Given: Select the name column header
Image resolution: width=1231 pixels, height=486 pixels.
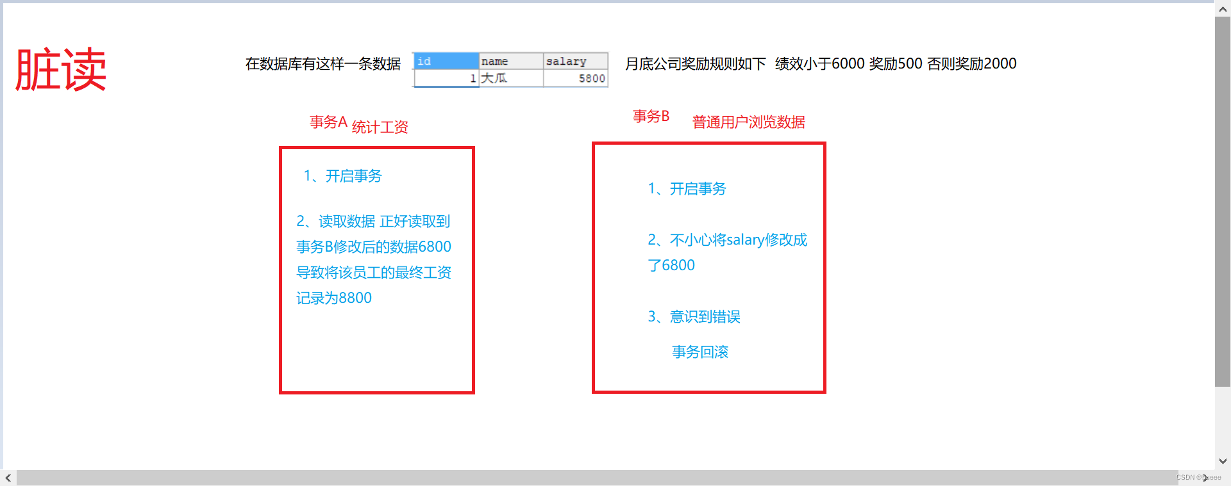Looking at the screenshot, I should (x=511, y=61).
